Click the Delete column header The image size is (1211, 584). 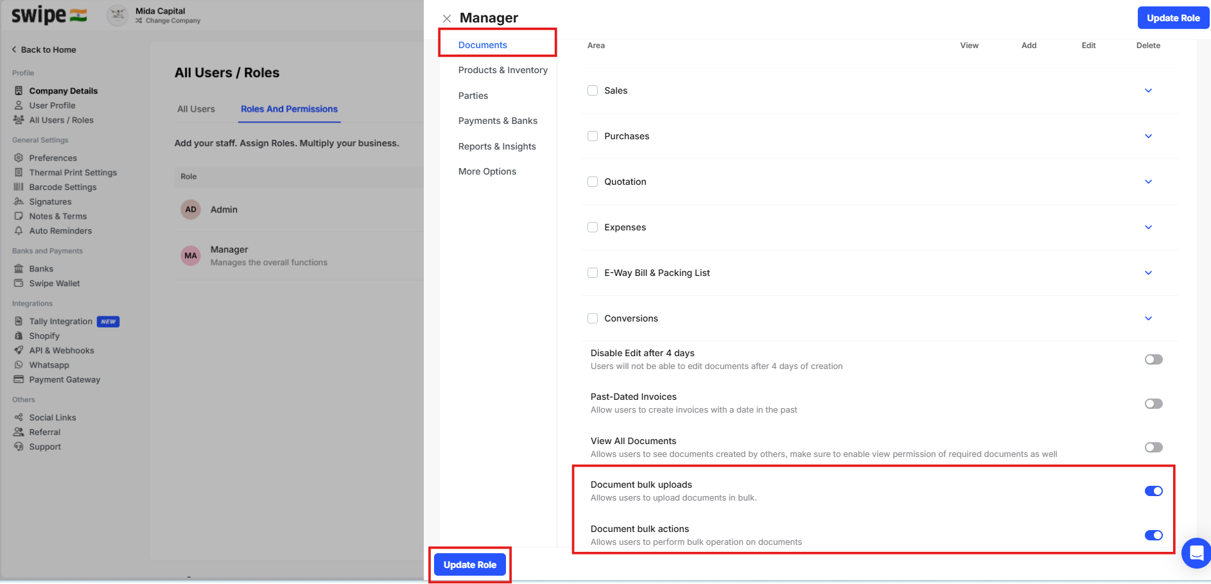tap(1148, 46)
